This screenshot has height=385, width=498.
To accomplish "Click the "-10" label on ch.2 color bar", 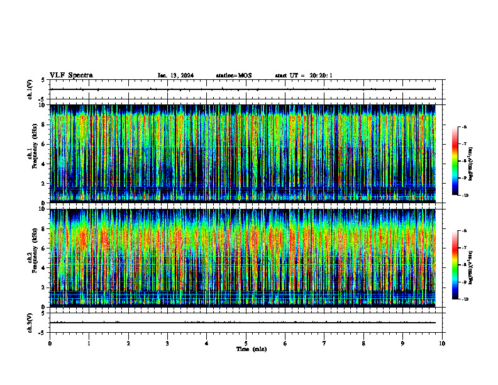I will click(x=465, y=299).
